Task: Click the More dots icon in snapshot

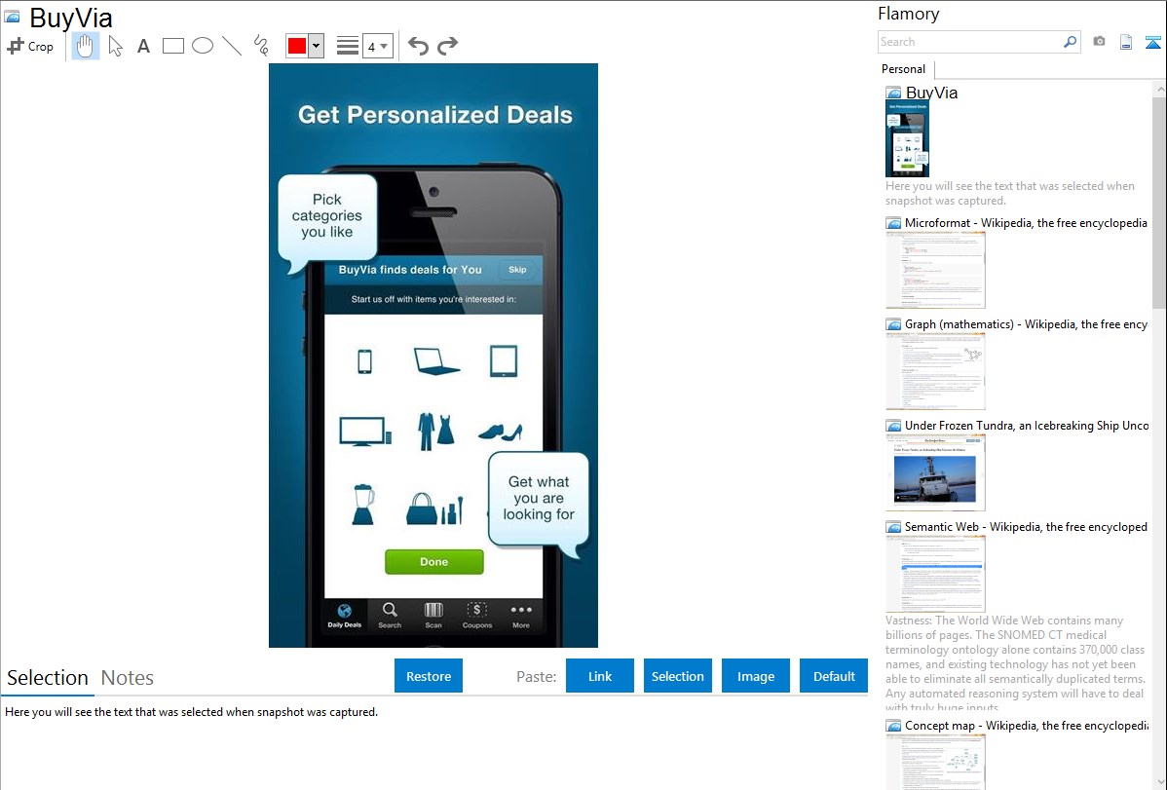Action: [521, 616]
